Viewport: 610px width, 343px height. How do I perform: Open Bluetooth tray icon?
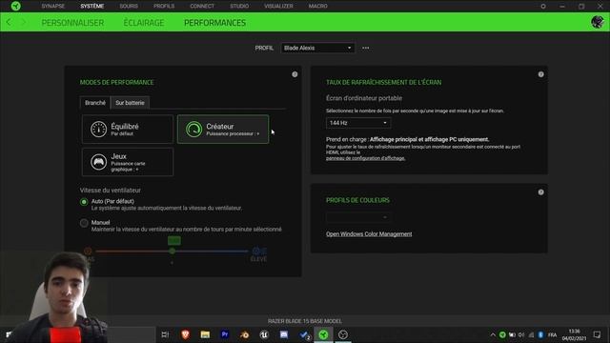pos(540,334)
